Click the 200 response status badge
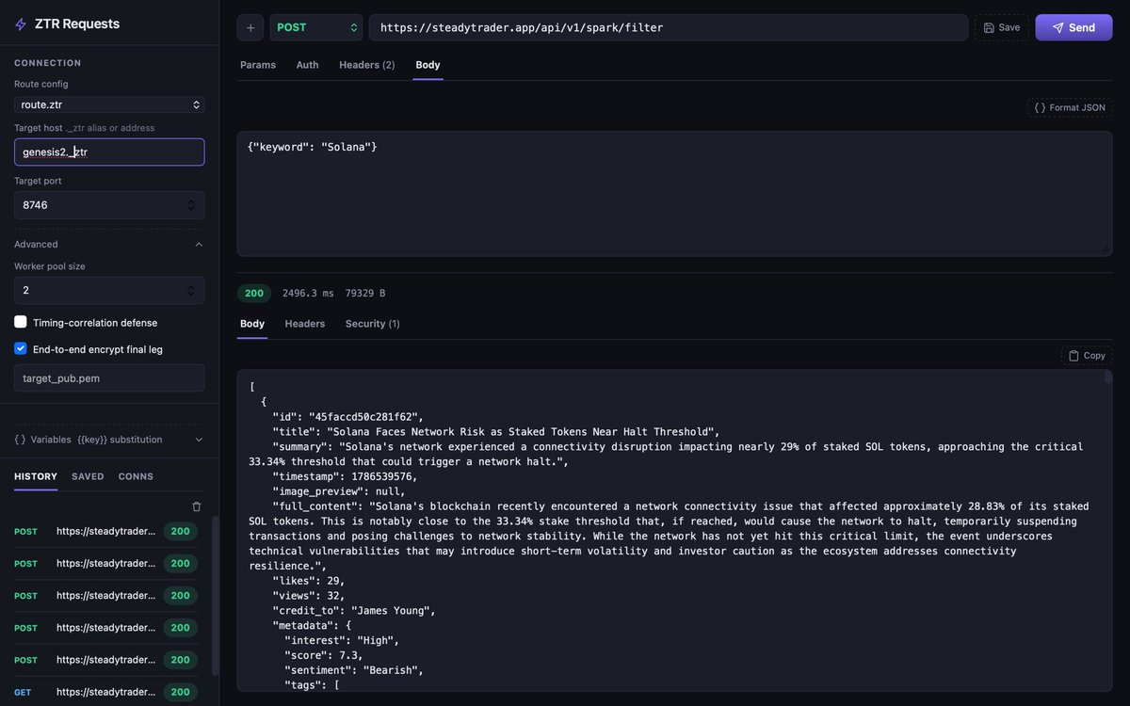Viewport: 1130px width, 706px height. pyautogui.click(x=254, y=294)
